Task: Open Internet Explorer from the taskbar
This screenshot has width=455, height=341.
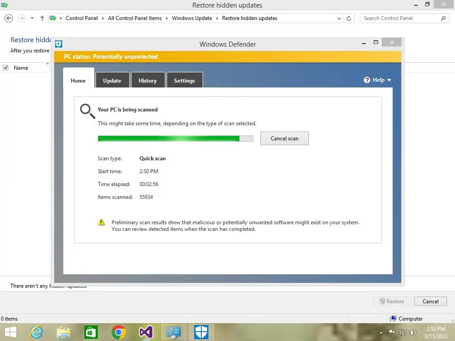Action: (36, 332)
